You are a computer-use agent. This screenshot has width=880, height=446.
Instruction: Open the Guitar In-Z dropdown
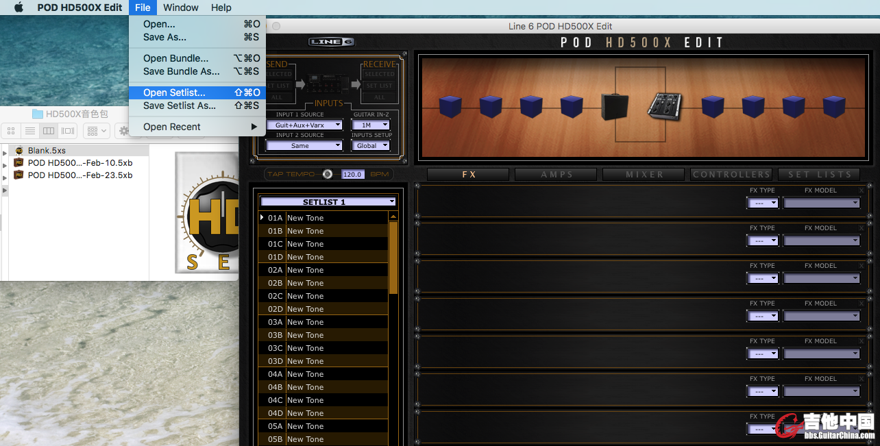pyautogui.click(x=371, y=125)
